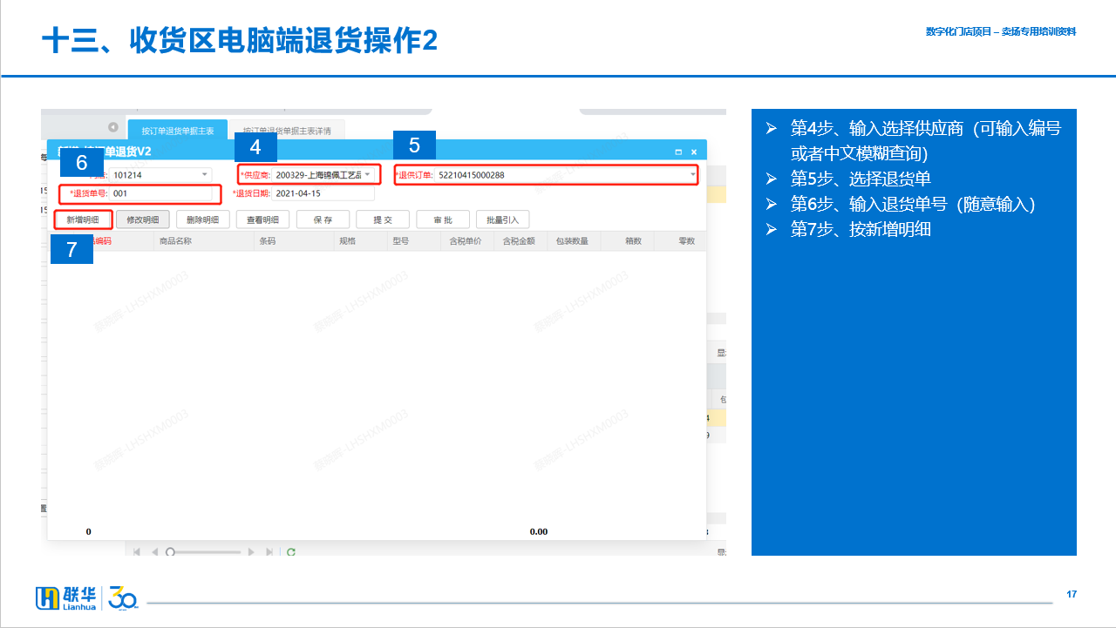1116x628 pixels.
Task: Close the 按订单退货V2 dialog
Action: coord(694,152)
